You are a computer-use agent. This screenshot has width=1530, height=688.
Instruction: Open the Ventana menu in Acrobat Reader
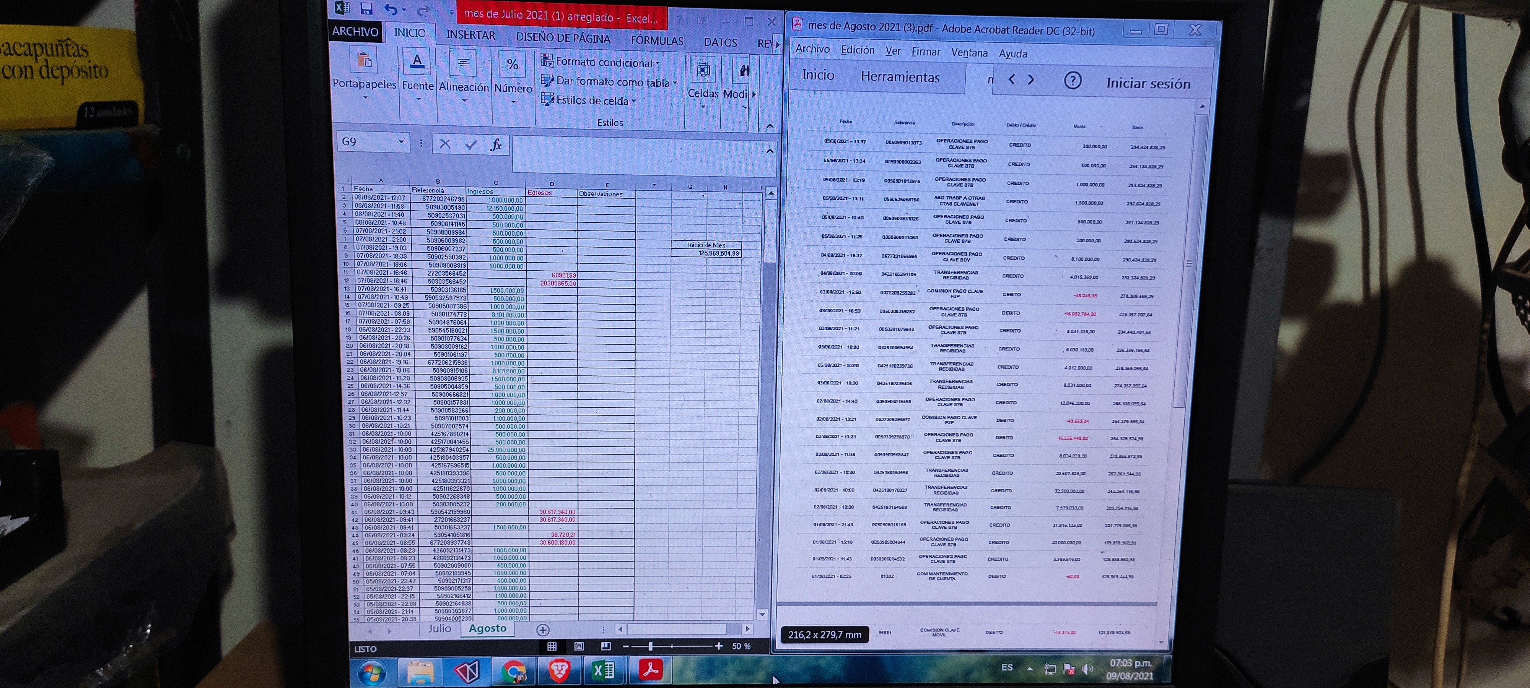coord(969,53)
